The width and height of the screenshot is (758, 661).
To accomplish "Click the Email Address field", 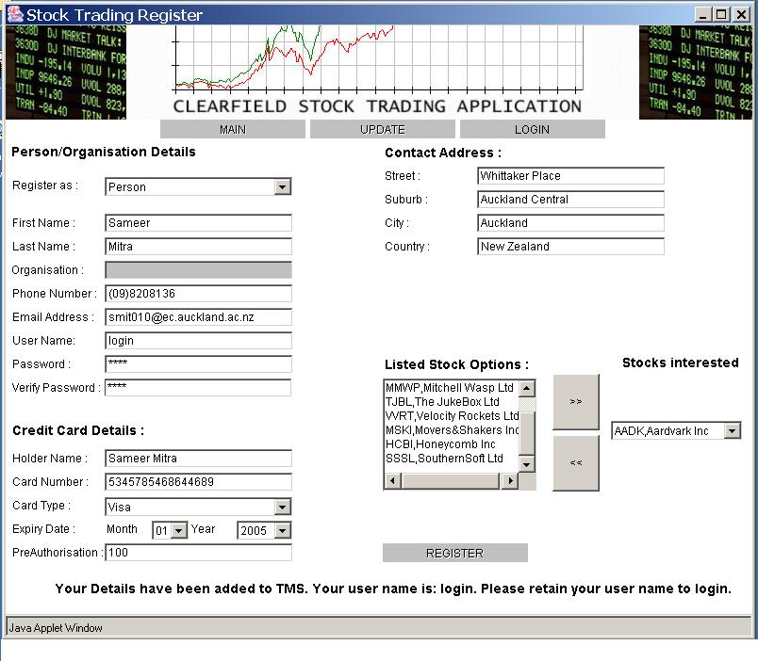I will coord(198,317).
